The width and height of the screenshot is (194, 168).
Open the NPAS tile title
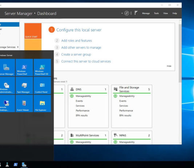coord(123,135)
